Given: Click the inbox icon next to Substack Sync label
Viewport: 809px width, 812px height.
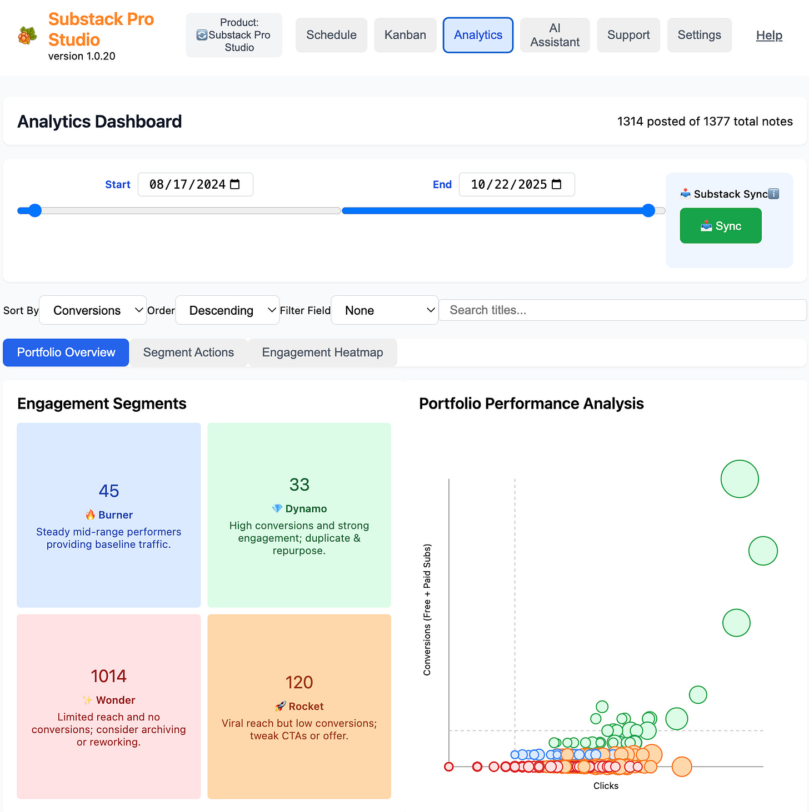Looking at the screenshot, I should click(x=686, y=193).
